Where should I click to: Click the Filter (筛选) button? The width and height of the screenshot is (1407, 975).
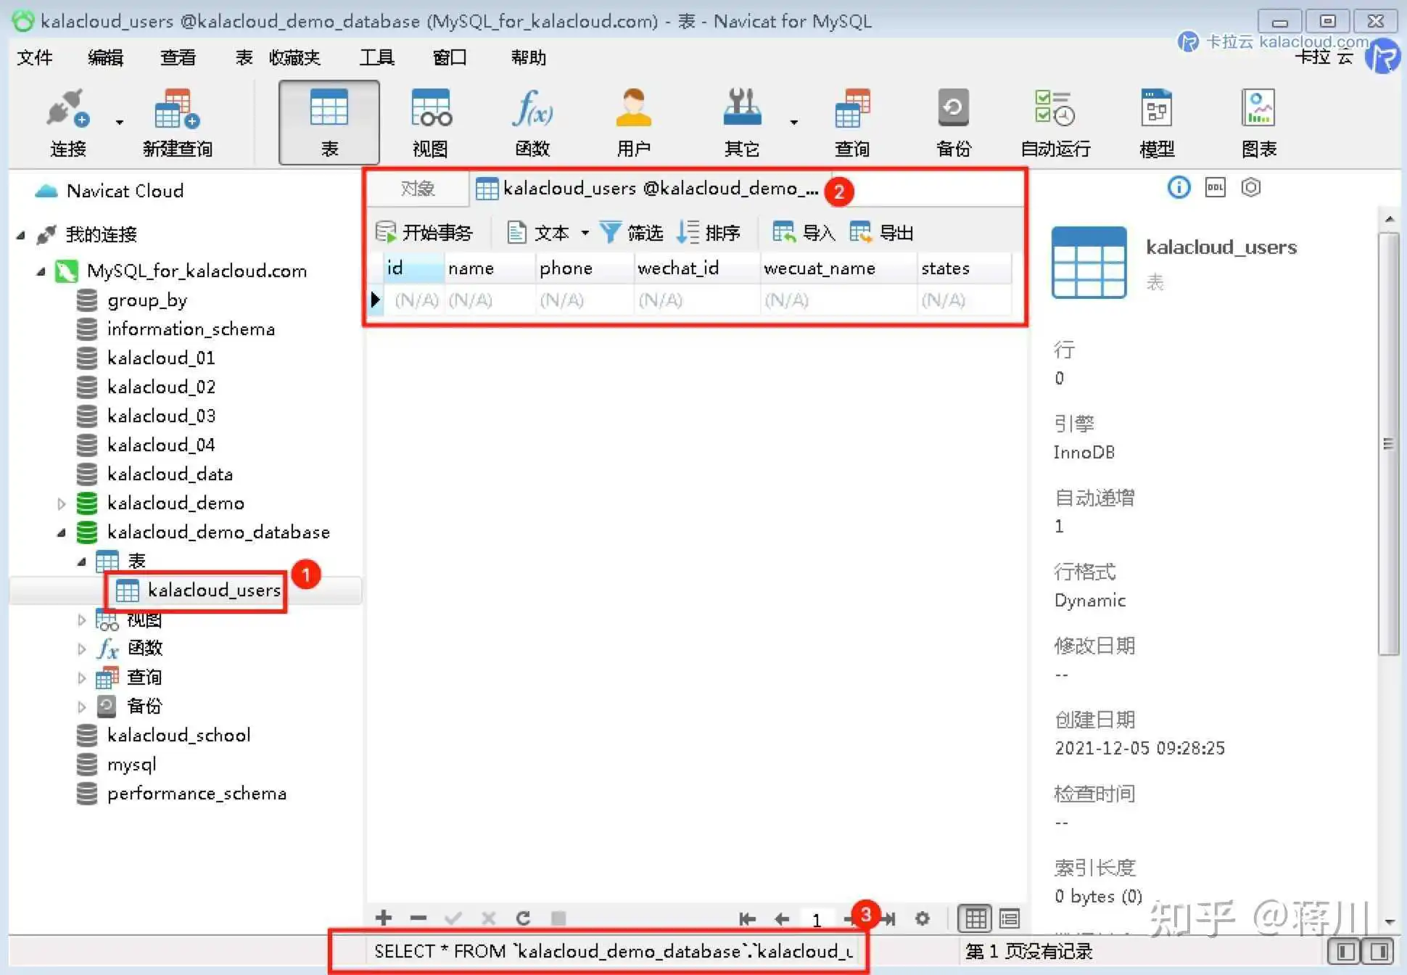tap(632, 233)
